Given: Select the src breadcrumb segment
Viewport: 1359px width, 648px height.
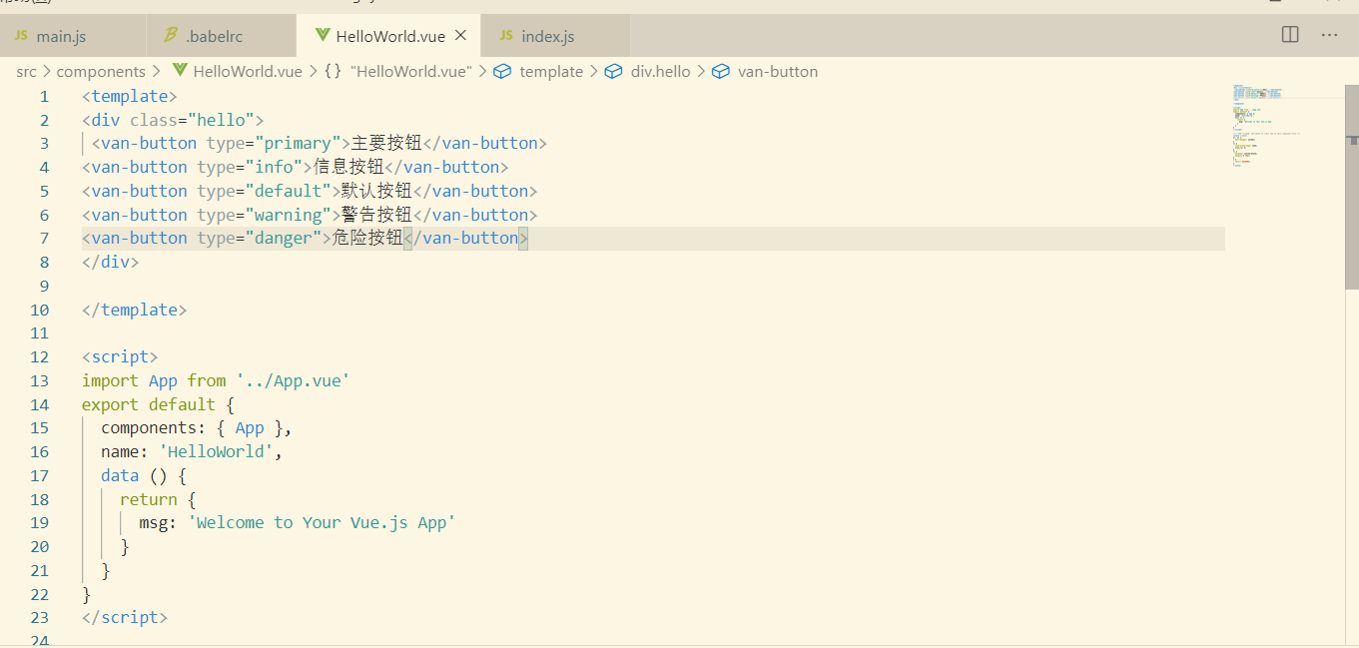Looking at the screenshot, I should coord(26,72).
